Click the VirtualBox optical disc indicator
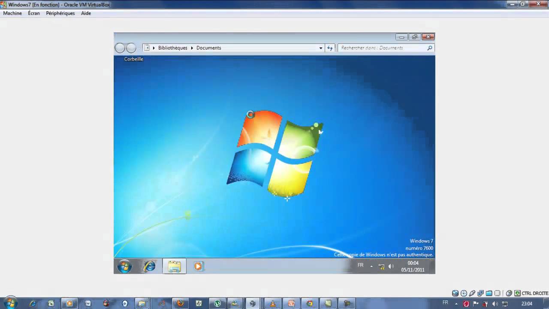 click(464, 294)
